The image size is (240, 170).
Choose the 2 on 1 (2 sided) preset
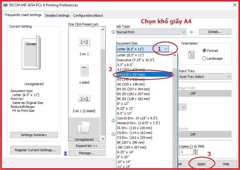pyautogui.click(x=84, y=98)
